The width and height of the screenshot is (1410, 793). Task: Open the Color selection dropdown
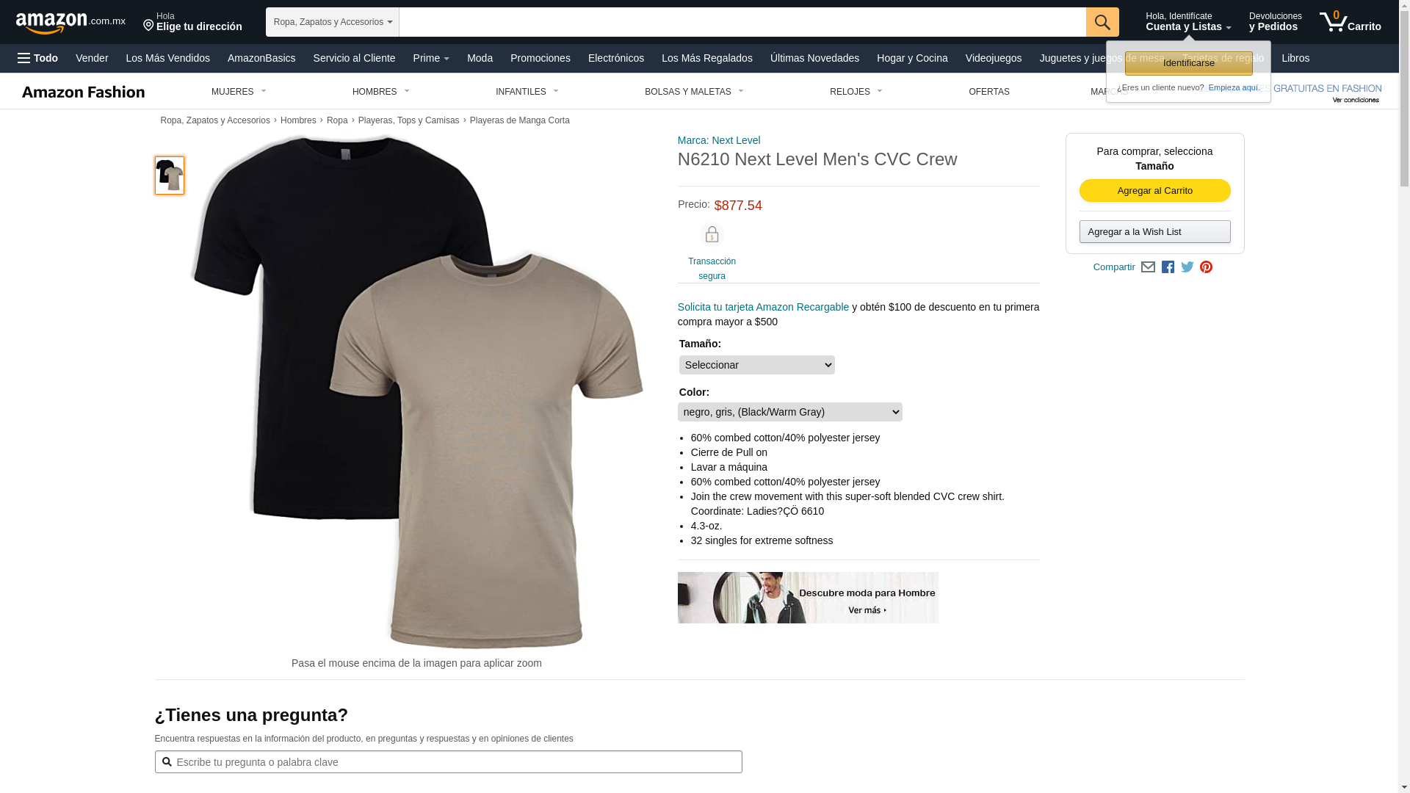tap(789, 412)
